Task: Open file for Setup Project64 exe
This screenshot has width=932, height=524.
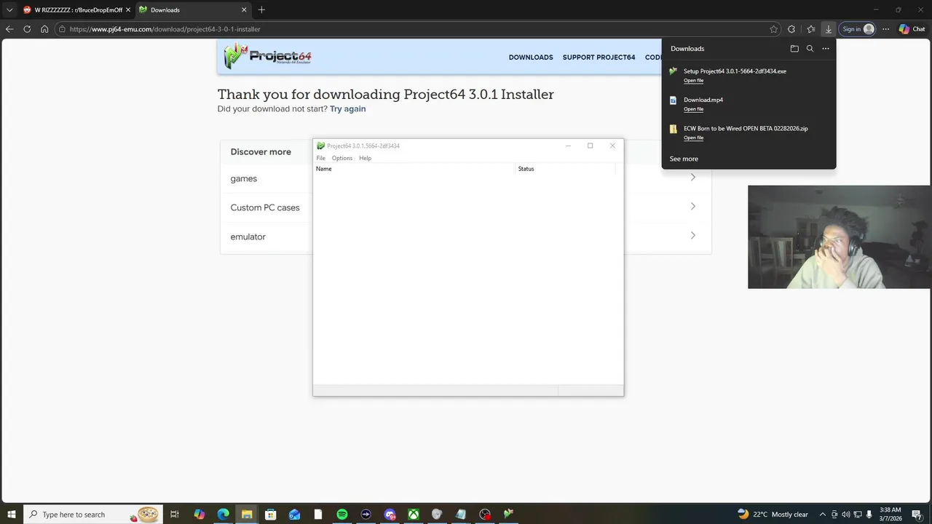Action: pos(693,80)
